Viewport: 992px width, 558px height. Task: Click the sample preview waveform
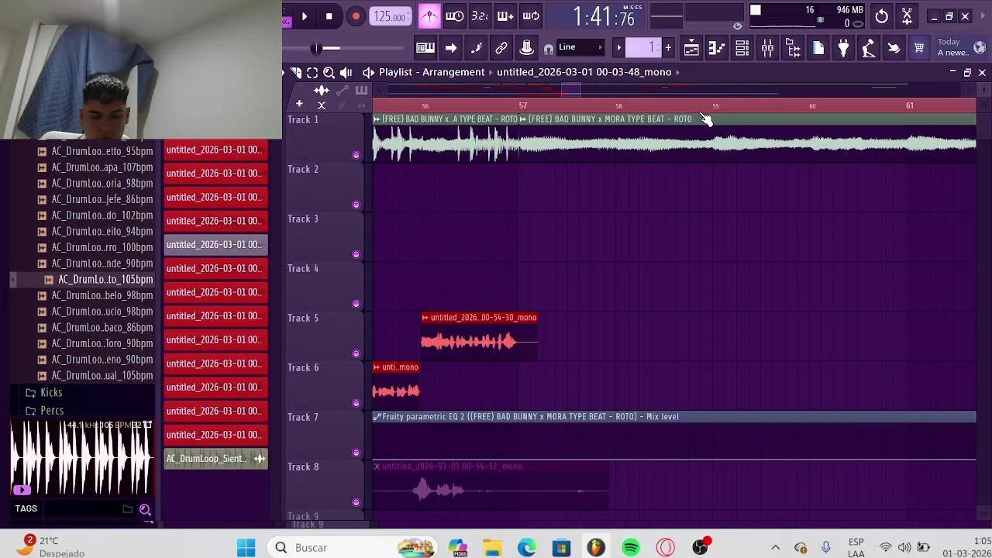(x=81, y=459)
